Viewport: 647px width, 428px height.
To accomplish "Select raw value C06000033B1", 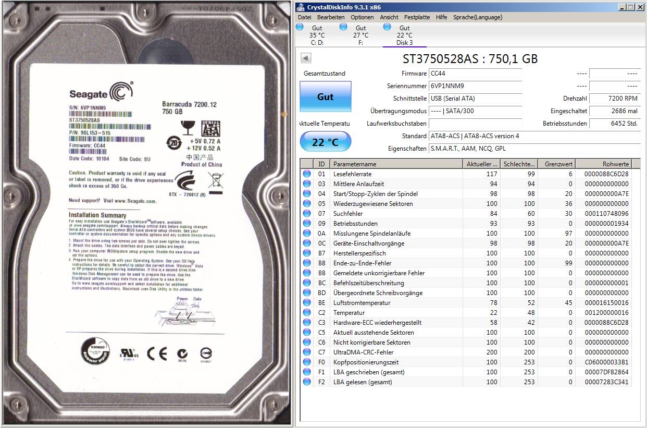I will (606, 362).
